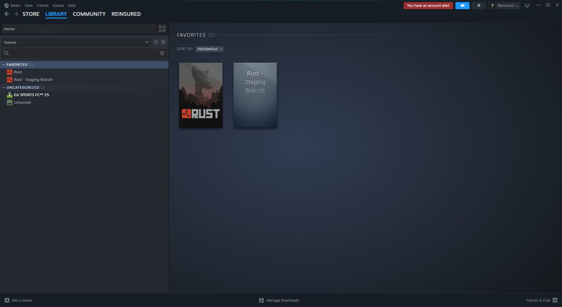
Task: Click the friends chat icon
Action: coord(555,300)
